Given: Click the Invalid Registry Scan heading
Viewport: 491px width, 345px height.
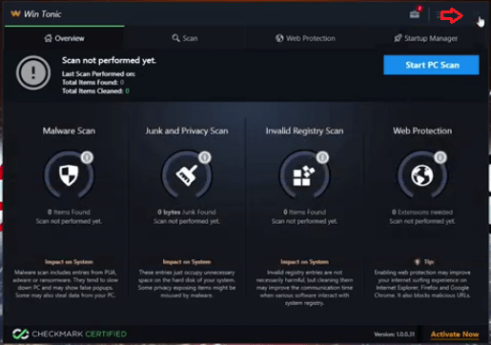Looking at the screenshot, I should [x=304, y=131].
